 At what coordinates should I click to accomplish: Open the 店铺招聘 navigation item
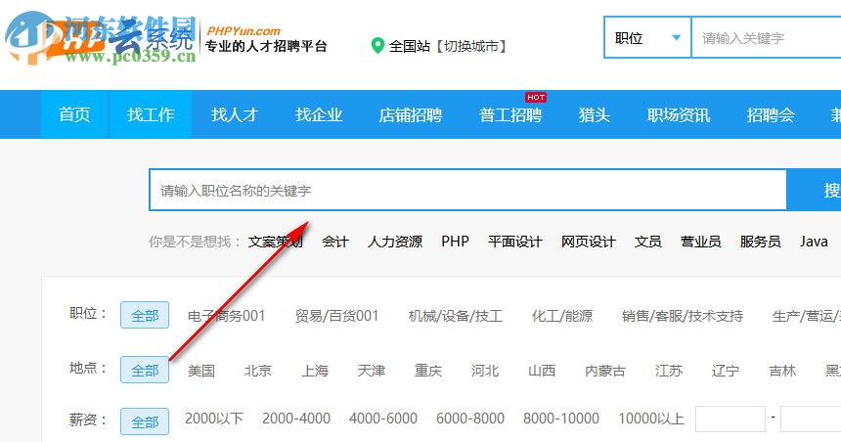coord(411,114)
